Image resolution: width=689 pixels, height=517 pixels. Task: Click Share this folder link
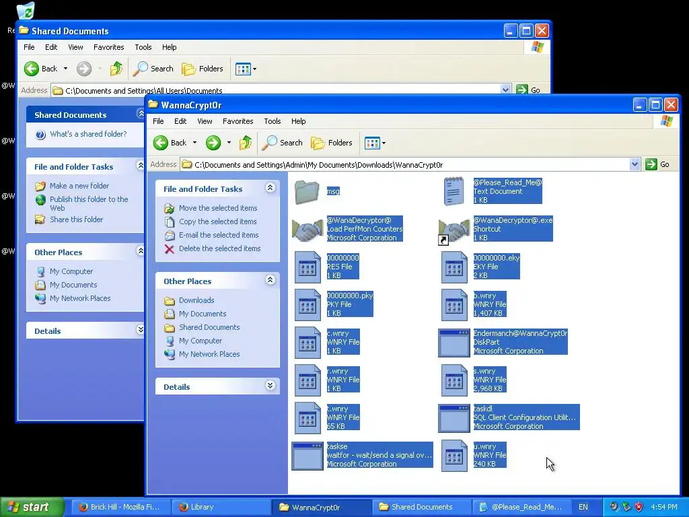tap(76, 219)
